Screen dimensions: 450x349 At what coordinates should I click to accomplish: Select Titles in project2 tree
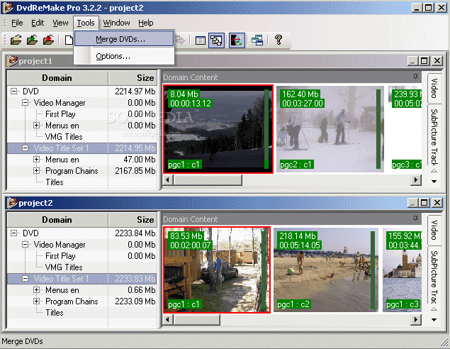(55, 313)
